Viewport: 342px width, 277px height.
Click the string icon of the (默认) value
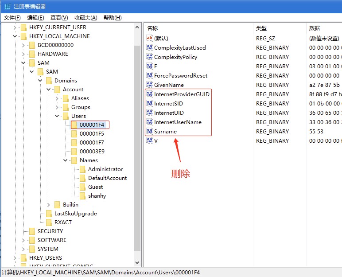[150, 38]
